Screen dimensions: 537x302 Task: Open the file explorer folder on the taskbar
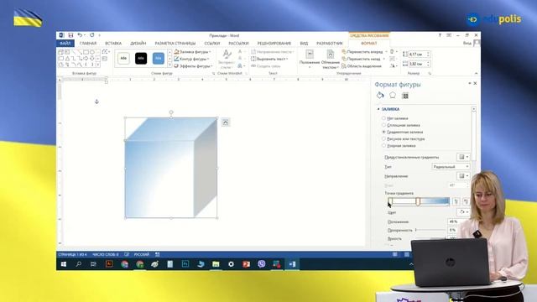pos(216,264)
